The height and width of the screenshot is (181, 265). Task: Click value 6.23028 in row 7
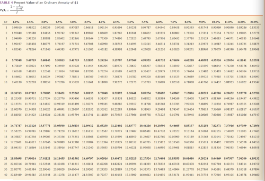(x=74, y=66)
